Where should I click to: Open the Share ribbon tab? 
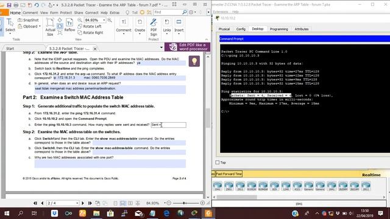click(x=79, y=13)
